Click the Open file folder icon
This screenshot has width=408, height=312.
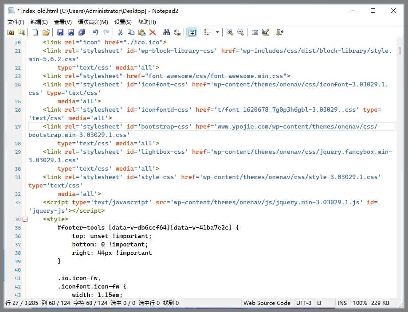(x=46, y=32)
